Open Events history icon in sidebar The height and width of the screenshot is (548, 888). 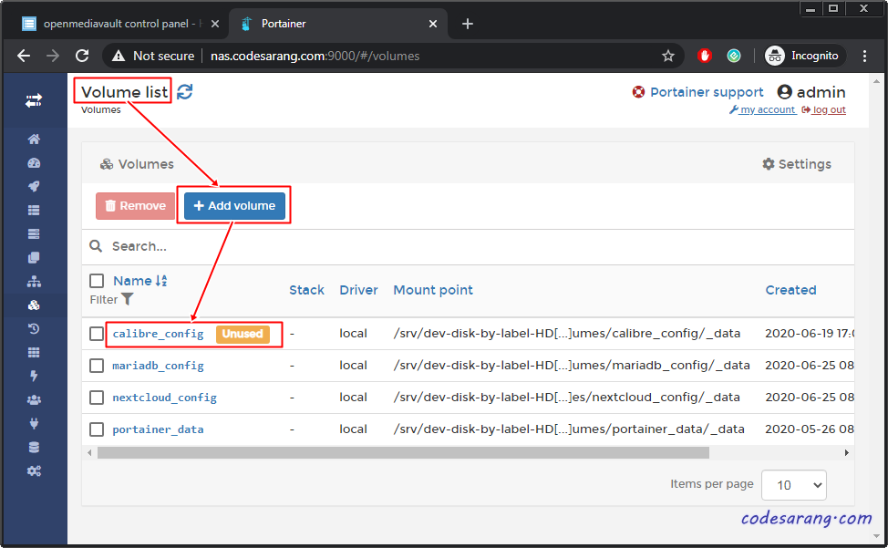[x=34, y=328]
